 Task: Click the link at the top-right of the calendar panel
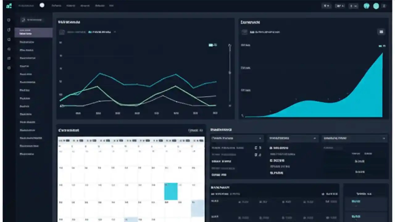pyautogui.click(x=195, y=130)
